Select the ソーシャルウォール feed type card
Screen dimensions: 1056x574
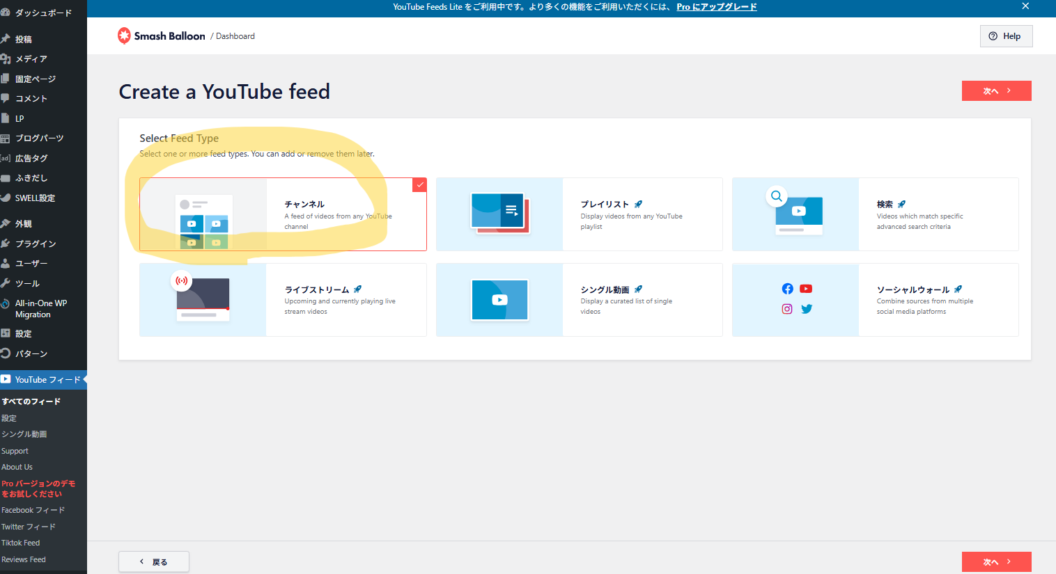[875, 300]
